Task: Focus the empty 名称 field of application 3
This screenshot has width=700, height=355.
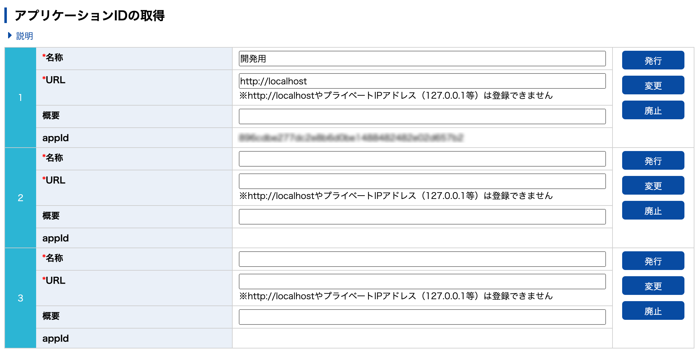Action: [x=422, y=259]
